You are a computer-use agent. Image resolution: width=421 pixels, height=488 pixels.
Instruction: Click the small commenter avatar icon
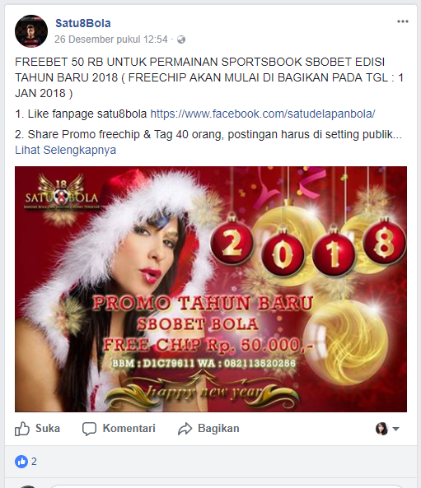(381, 429)
